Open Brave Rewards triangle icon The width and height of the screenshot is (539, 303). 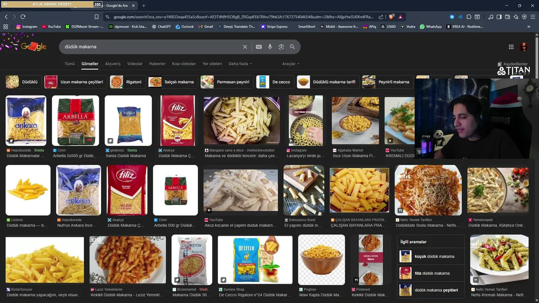click(x=400, y=17)
